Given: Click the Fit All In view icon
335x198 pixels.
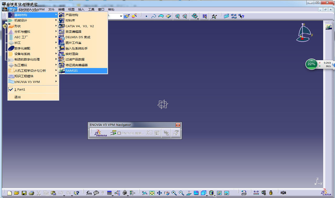Looking at the screenshot, I should coord(152,193).
